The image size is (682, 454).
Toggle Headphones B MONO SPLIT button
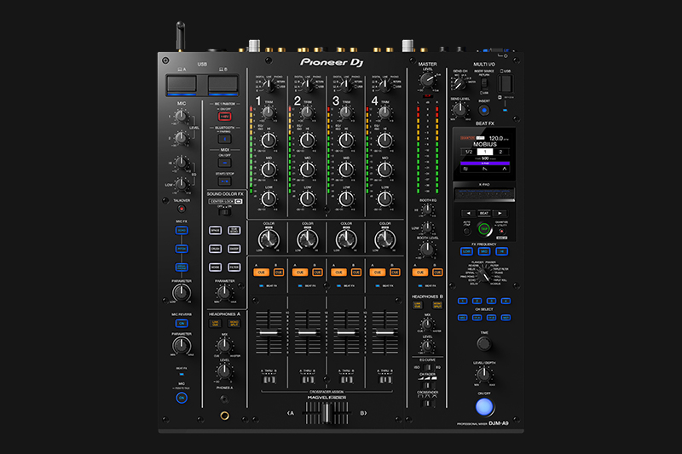[437, 305]
